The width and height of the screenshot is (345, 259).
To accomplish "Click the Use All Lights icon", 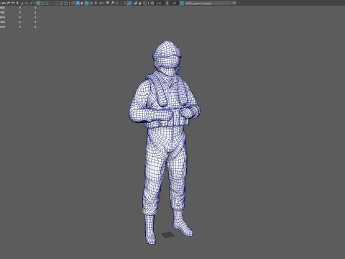I will point(96,3).
